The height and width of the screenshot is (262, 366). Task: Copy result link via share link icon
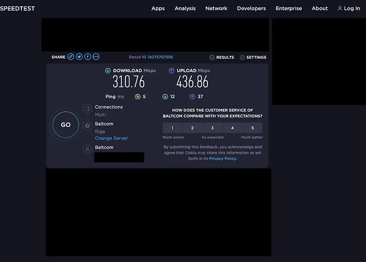click(x=71, y=57)
